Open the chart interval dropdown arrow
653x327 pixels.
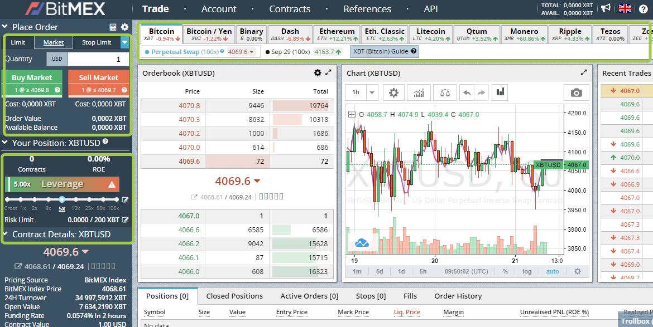coord(372,92)
